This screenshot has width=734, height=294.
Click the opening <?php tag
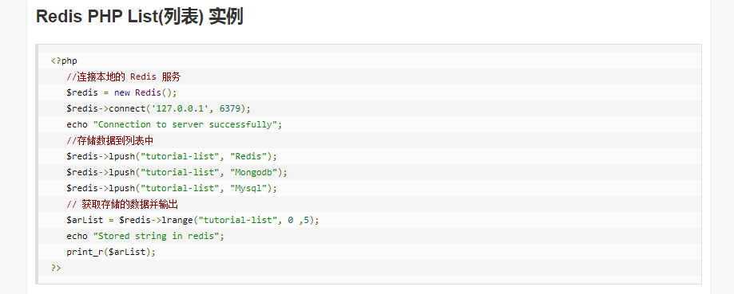pos(64,61)
